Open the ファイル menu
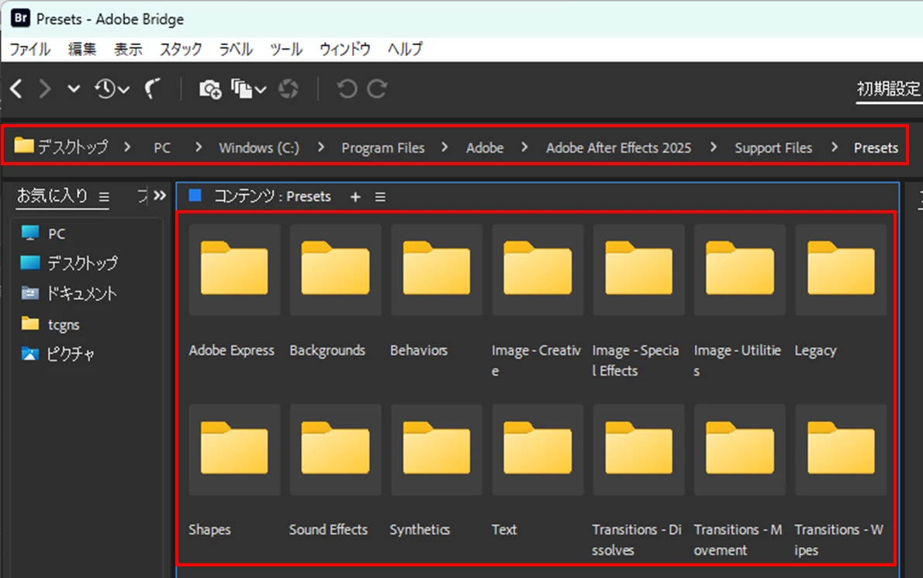 click(29, 50)
